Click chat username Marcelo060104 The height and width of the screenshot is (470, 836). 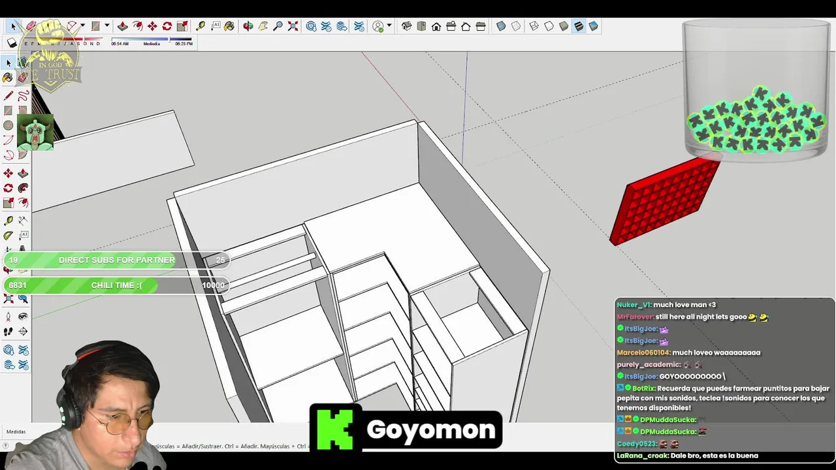tap(643, 352)
